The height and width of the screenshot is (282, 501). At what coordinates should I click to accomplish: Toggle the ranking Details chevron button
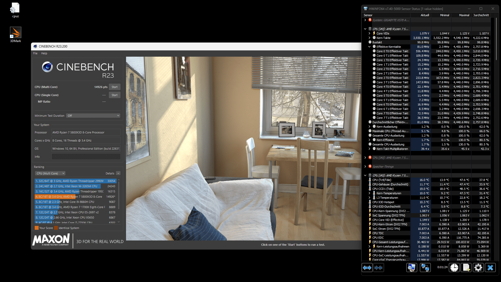tap(118, 173)
